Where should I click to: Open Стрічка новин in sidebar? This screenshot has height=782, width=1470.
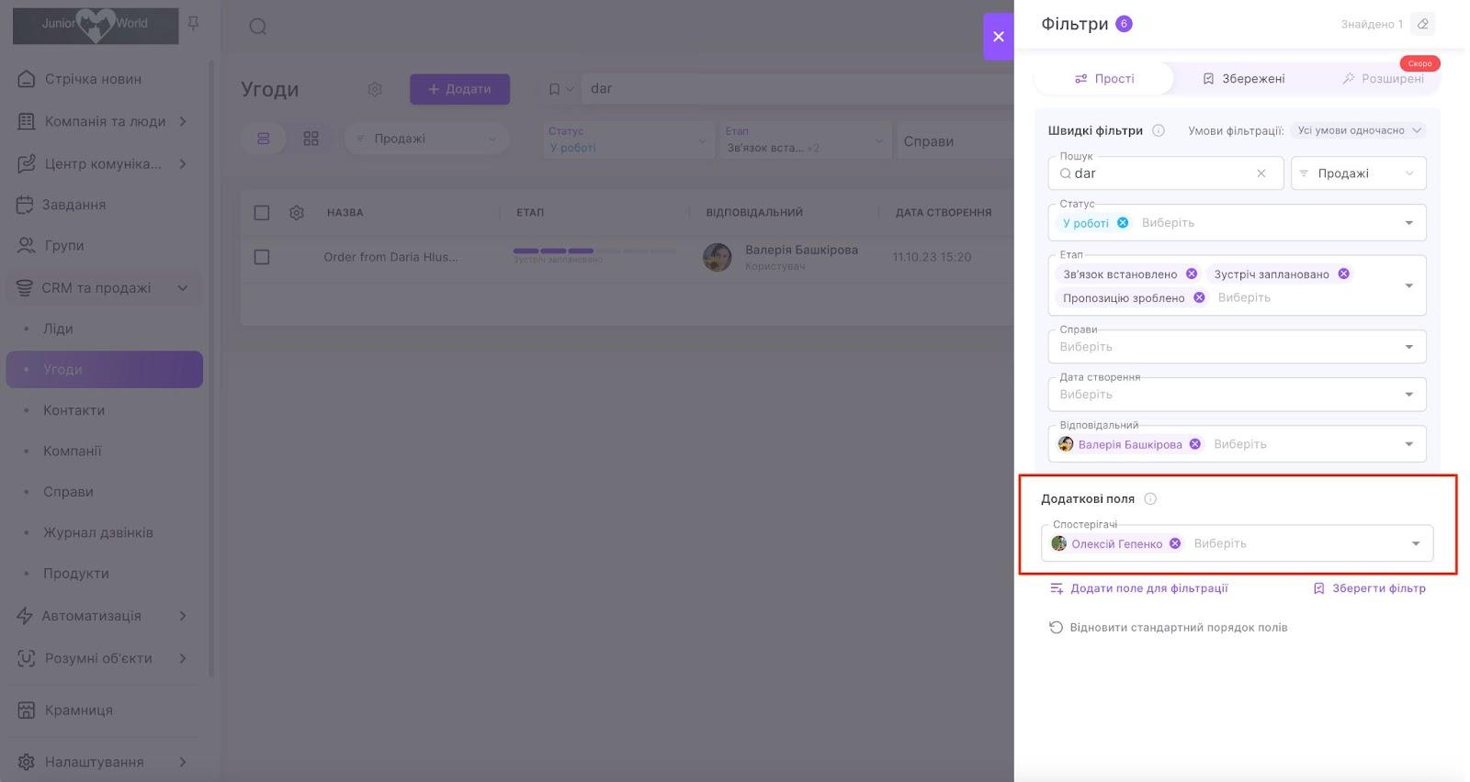pyautogui.click(x=93, y=79)
